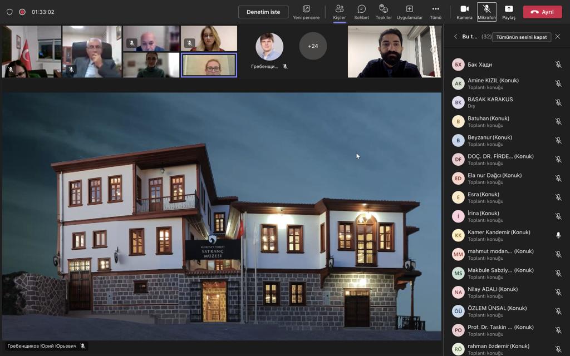Leave the meeting with Ayrıl button
This screenshot has height=356, width=570.
coord(542,12)
